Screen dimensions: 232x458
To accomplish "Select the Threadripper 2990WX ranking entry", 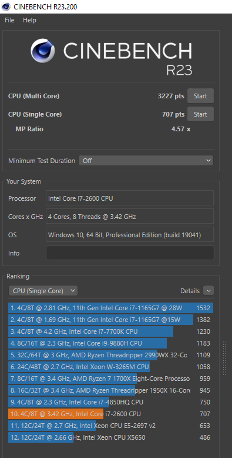I will coord(111,355).
